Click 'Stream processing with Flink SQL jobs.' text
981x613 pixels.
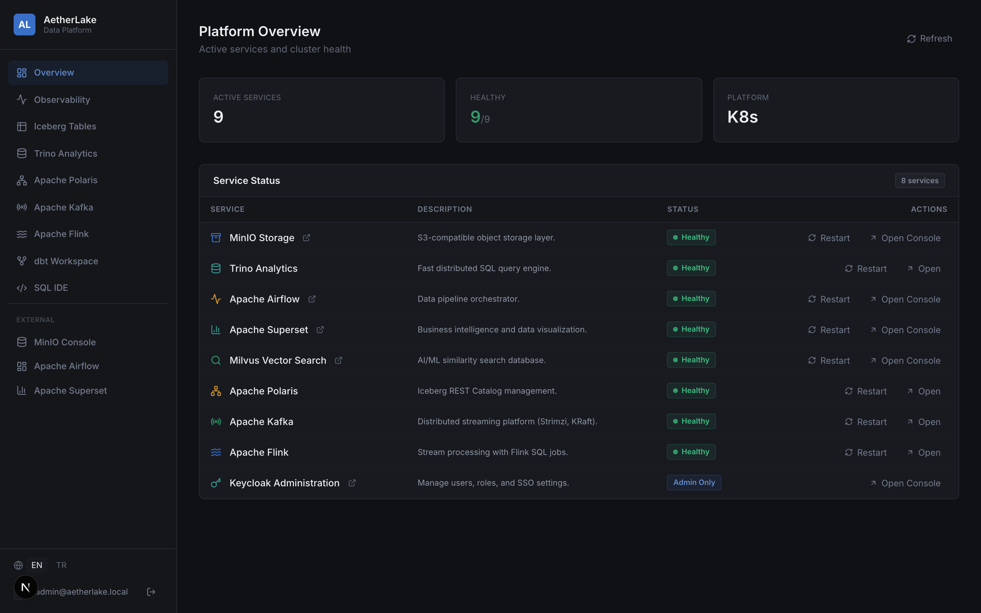click(x=493, y=452)
